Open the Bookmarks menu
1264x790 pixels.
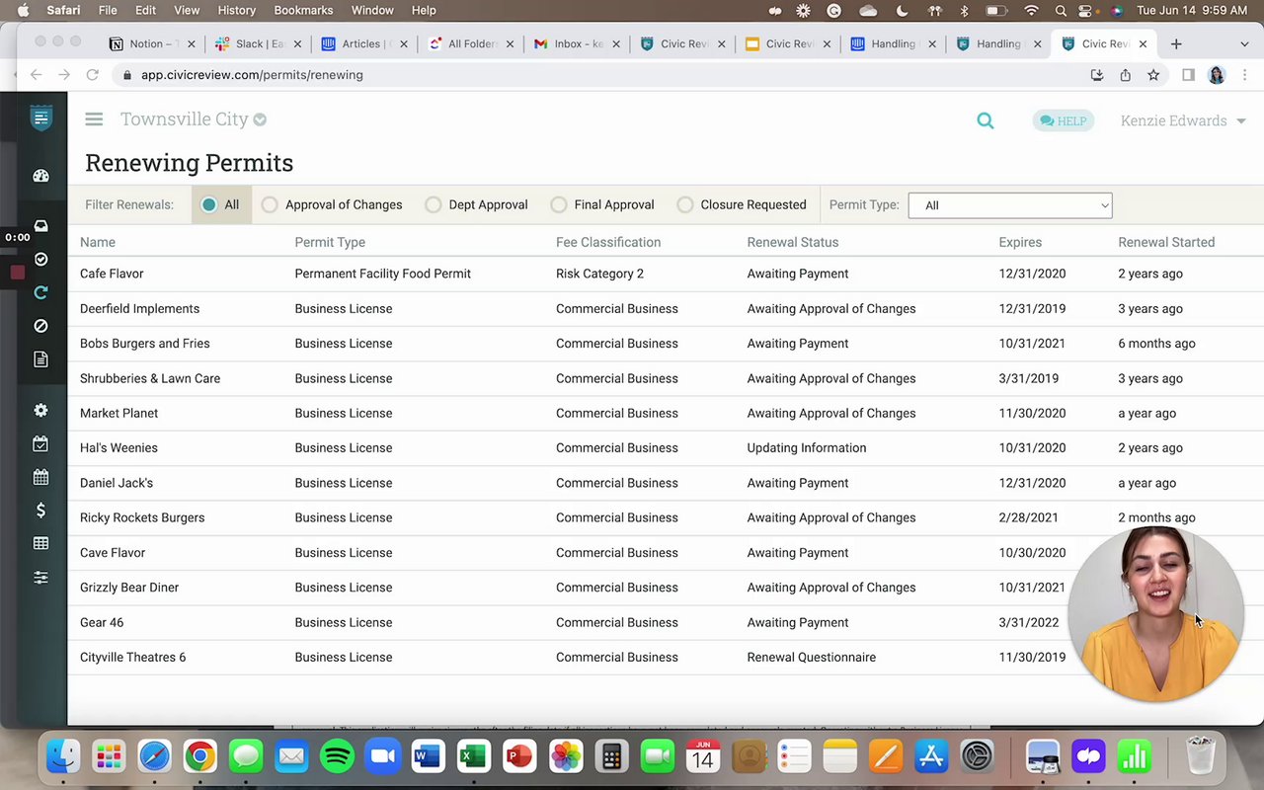(x=303, y=10)
